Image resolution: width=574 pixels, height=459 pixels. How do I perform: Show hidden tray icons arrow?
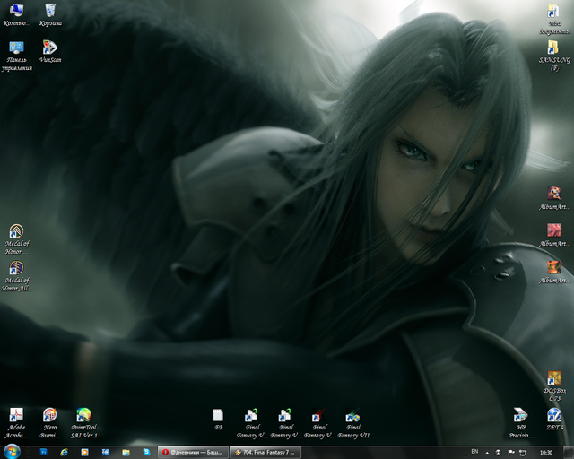(487, 453)
